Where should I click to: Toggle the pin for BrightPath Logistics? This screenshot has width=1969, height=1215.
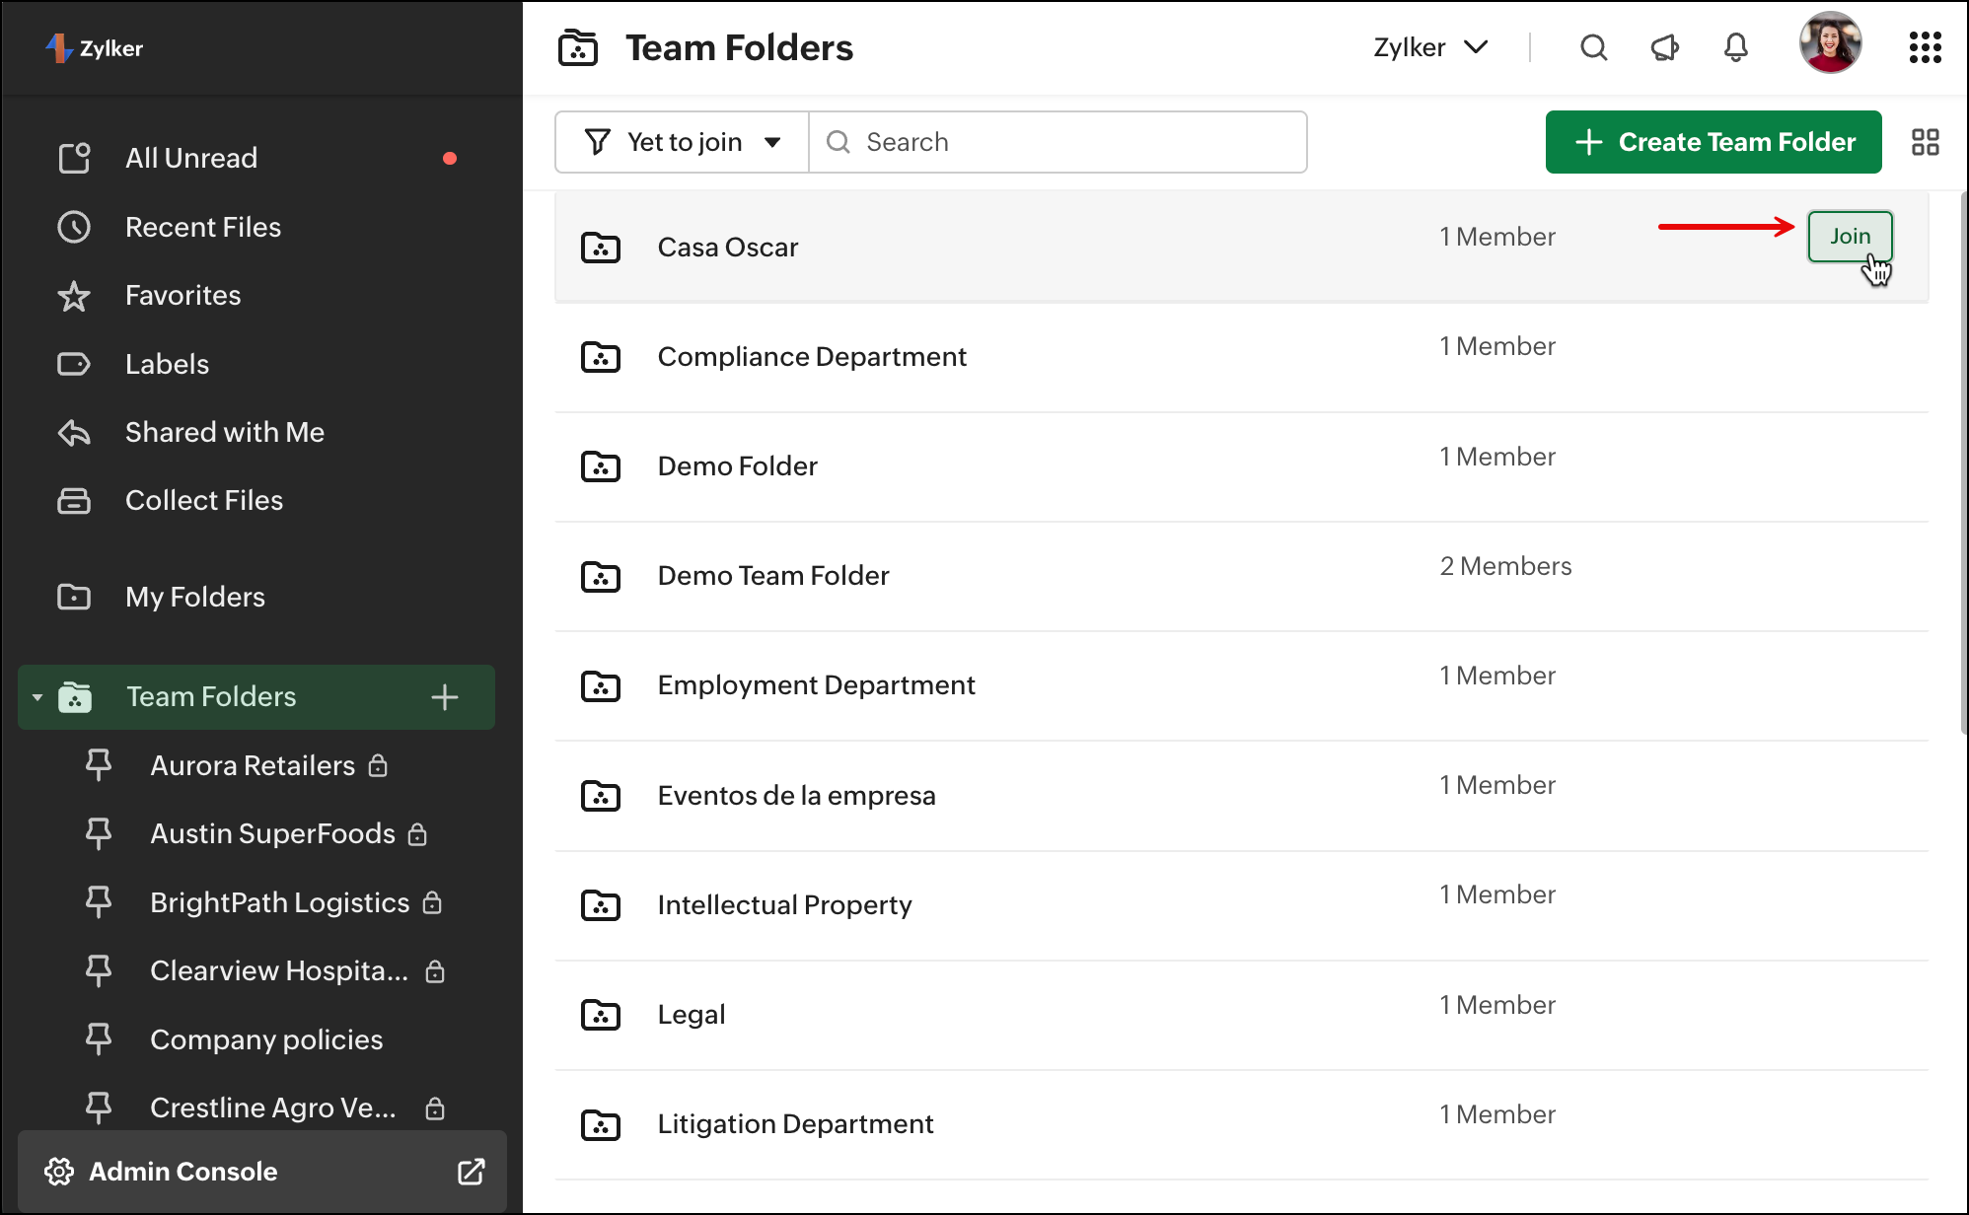pos(99,902)
